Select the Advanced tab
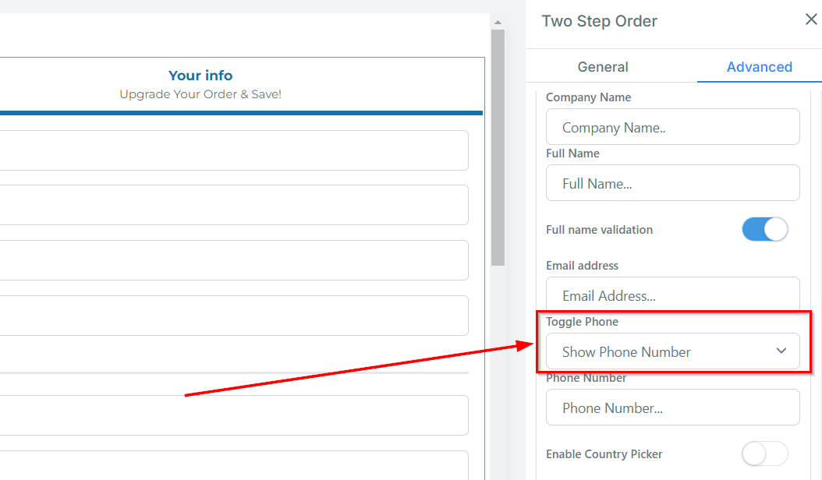 click(x=759, y=67)
